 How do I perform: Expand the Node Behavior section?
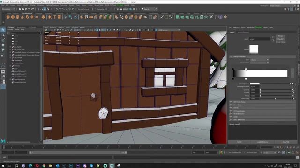pyautogui.click(x=231, y=114)
